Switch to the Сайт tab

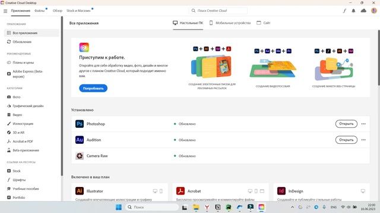click(x=264, y=23)
